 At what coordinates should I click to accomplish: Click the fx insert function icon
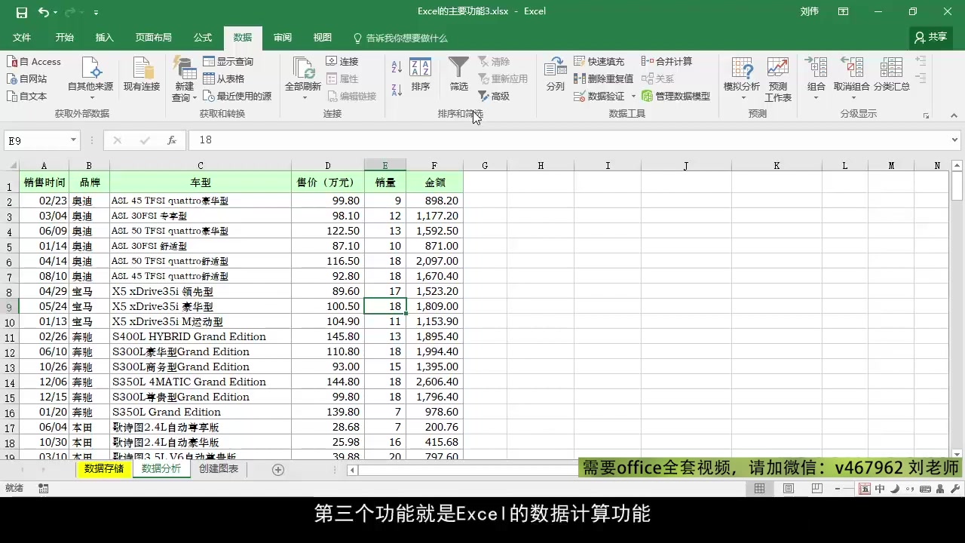[x=172, y=140]
